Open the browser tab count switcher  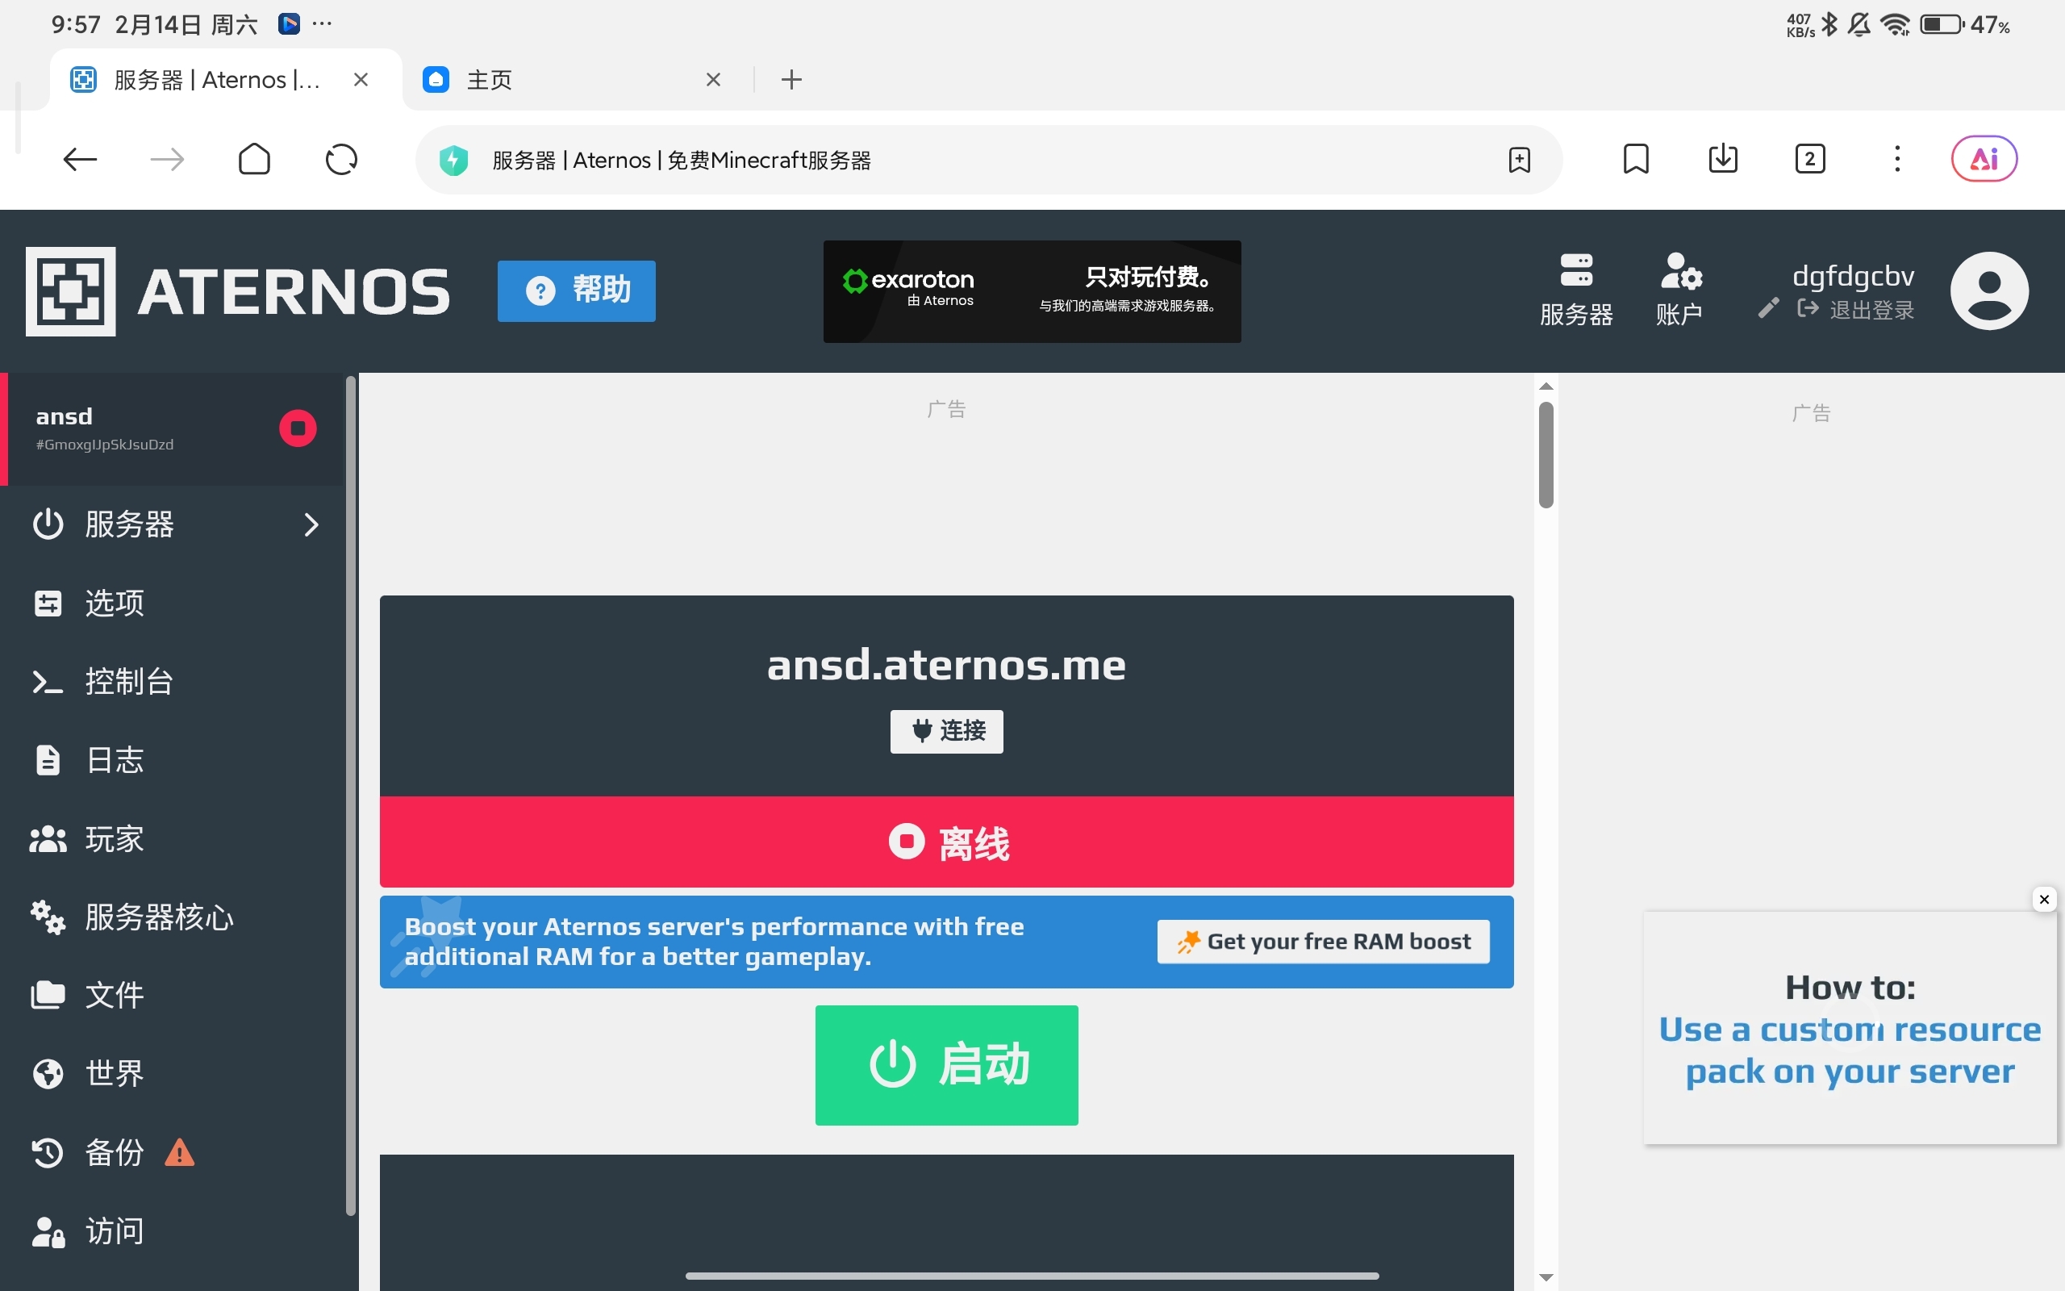point(1810,159)
